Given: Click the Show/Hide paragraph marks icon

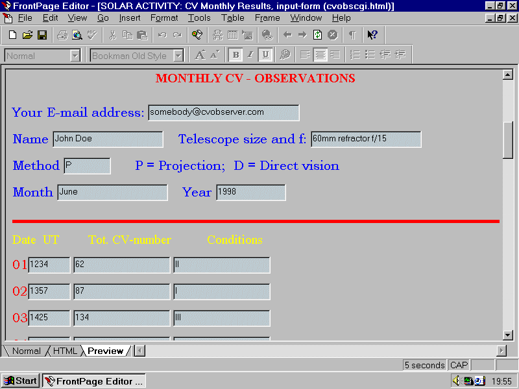Looking at the screenshot, I should click(352, 35).
